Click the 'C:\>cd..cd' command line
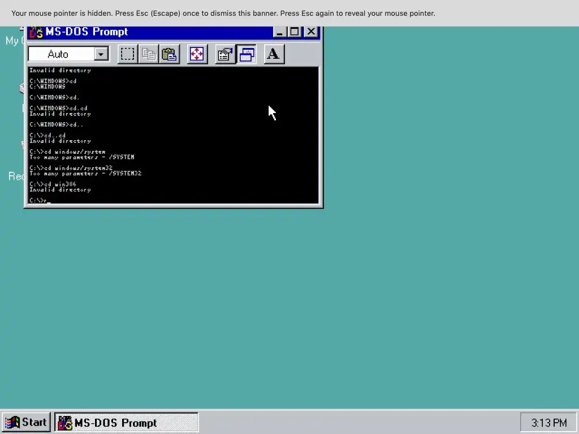The image size is (579, 434). 47,136
